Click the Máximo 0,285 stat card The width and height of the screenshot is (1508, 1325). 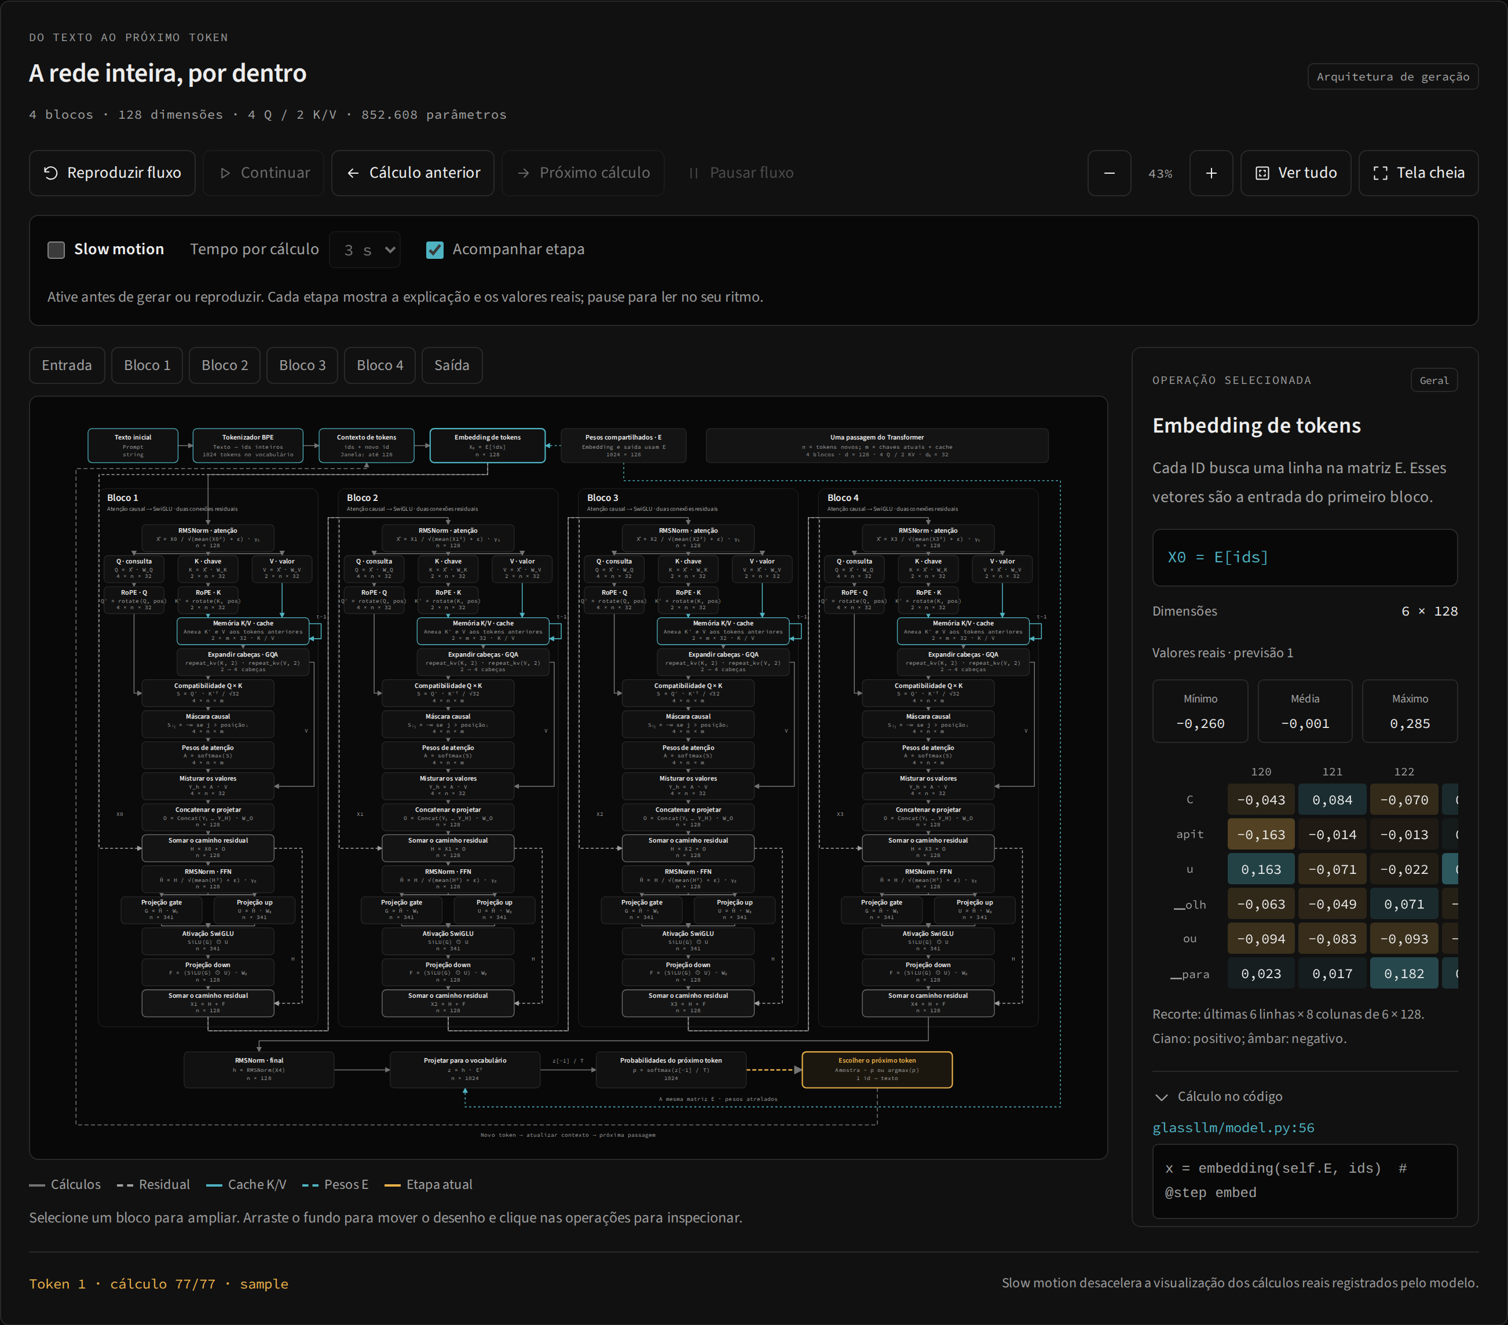click(1409, 711)
